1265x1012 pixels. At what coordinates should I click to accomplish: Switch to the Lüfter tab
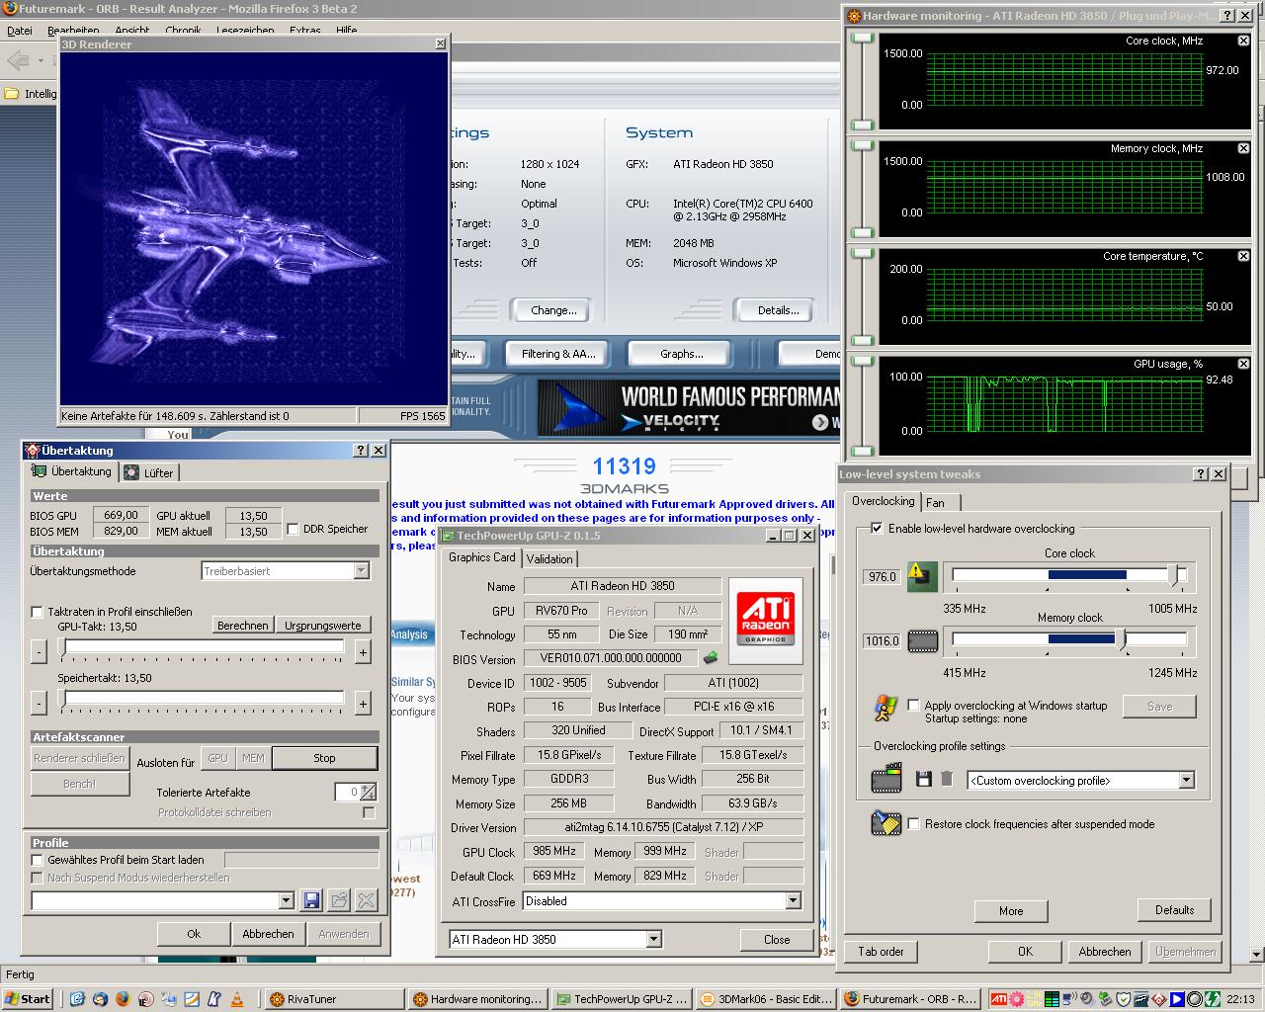point(150,473)
